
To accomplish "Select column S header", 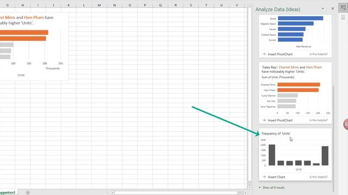I will (191, 5).
